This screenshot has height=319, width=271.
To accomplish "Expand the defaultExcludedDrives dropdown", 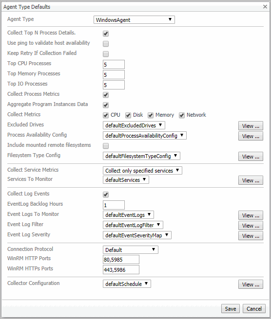I will click(x=134, y=125).
